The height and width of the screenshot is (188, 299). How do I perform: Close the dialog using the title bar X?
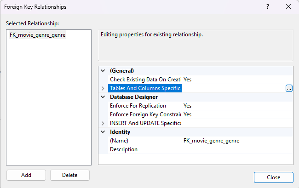click(x=288, y=7)
